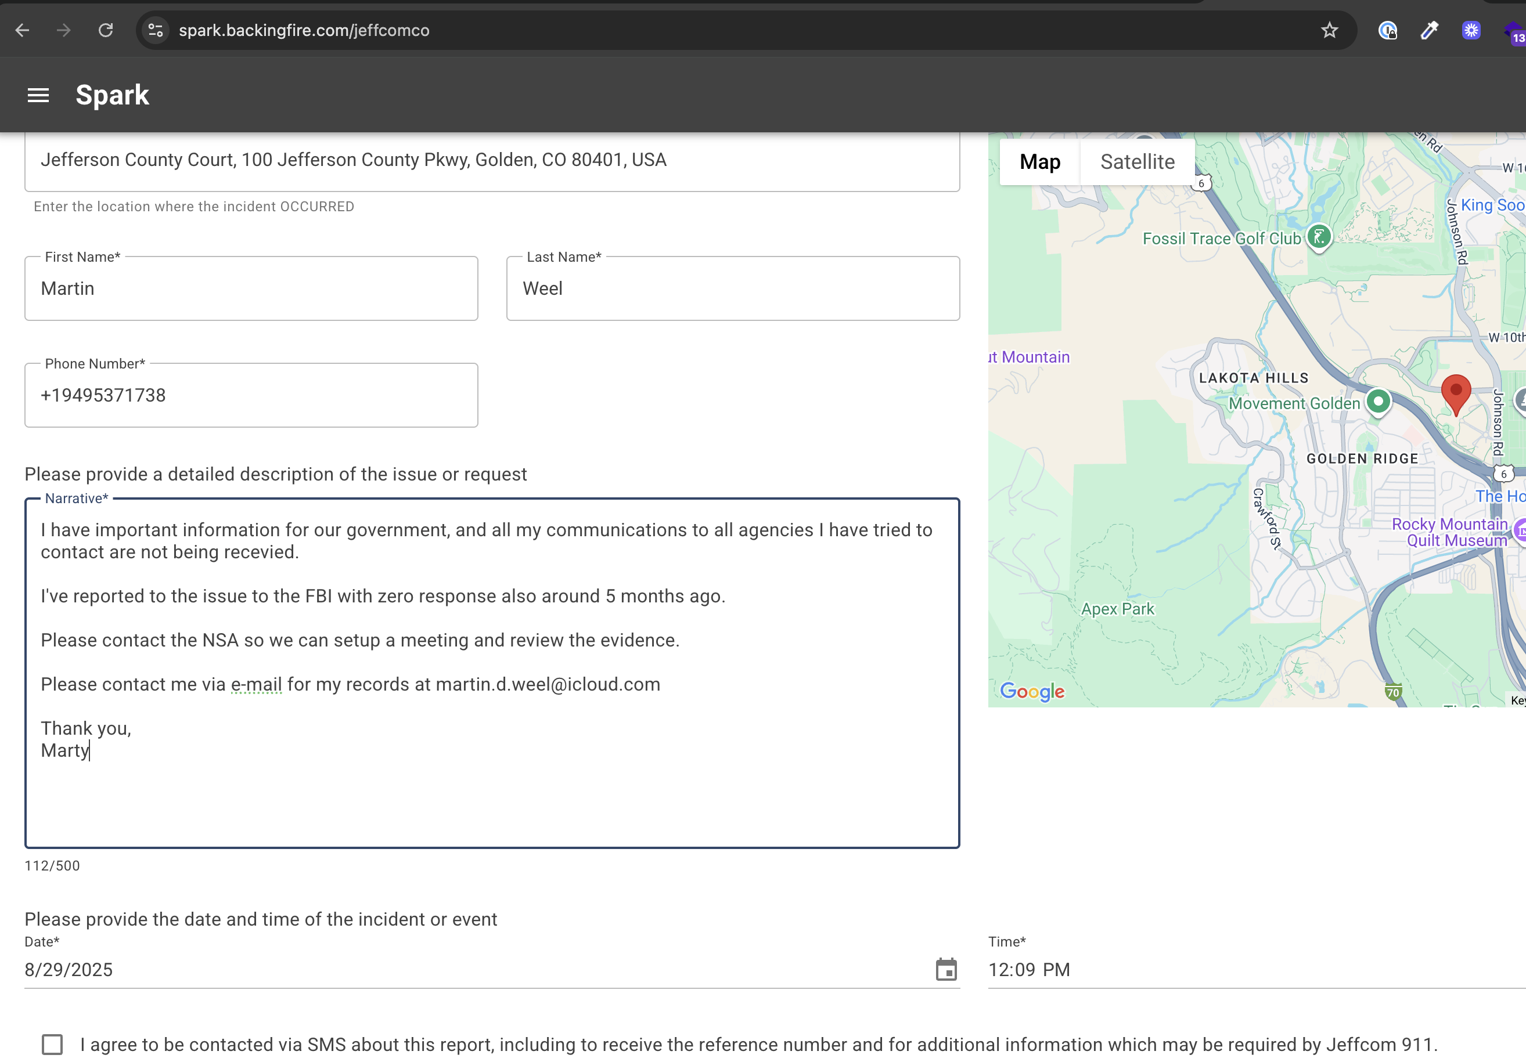Edit the Phone Number field
The height and width of the screenshot is (1062, 1526).
251,395
